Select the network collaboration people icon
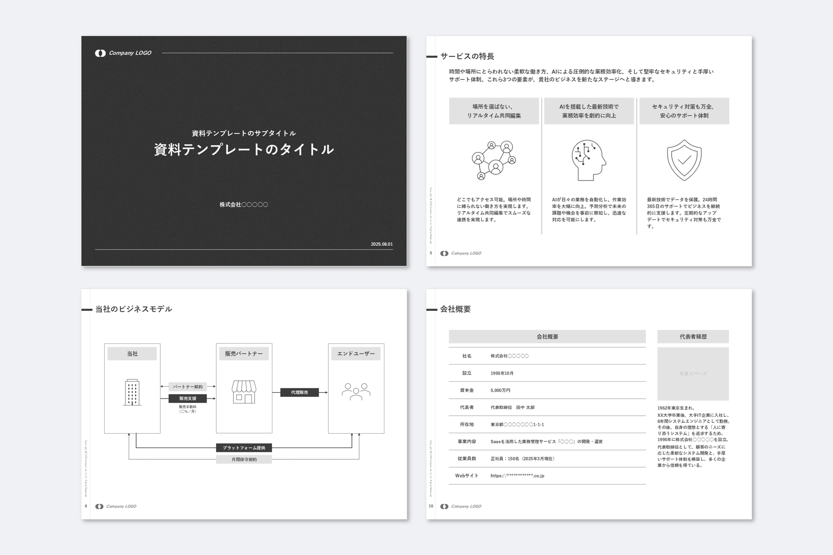The image size is (833, 555). (x=493, y=160)
